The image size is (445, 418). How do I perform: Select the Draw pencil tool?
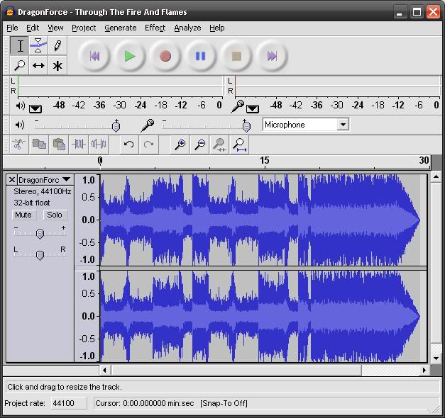(57, 46)
